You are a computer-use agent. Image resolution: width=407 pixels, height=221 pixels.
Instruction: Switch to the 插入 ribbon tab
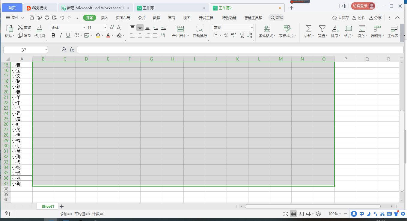coord(104,18)
